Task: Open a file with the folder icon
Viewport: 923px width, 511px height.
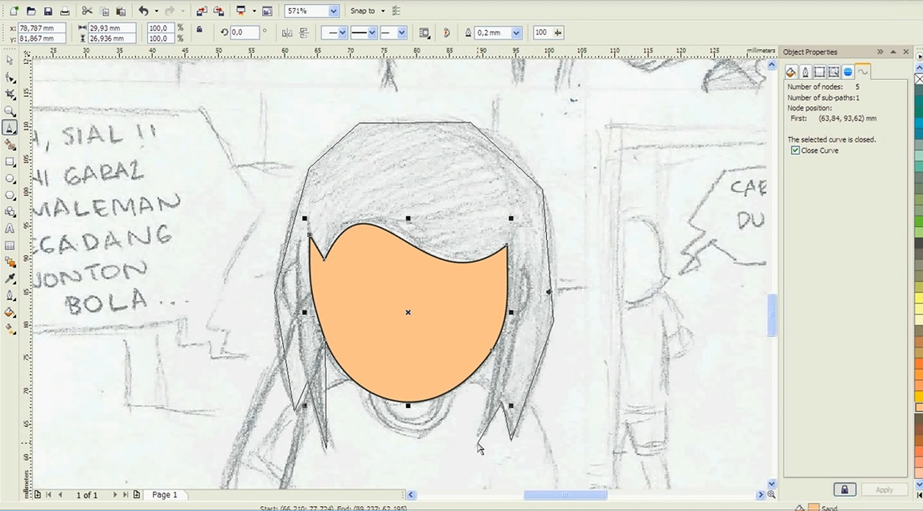Action: (30, 11)
